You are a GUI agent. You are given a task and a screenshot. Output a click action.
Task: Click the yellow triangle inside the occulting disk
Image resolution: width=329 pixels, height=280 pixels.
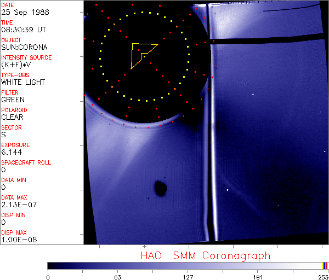point(141,53)
